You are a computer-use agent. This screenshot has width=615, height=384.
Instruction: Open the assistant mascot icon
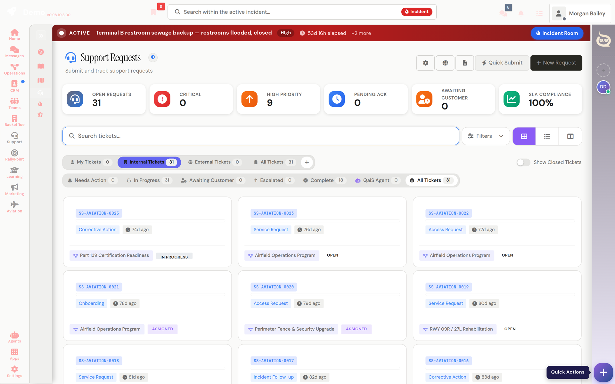tap(603, 40)
